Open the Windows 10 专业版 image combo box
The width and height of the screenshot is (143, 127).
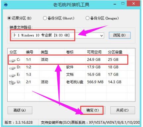point(58,35)
